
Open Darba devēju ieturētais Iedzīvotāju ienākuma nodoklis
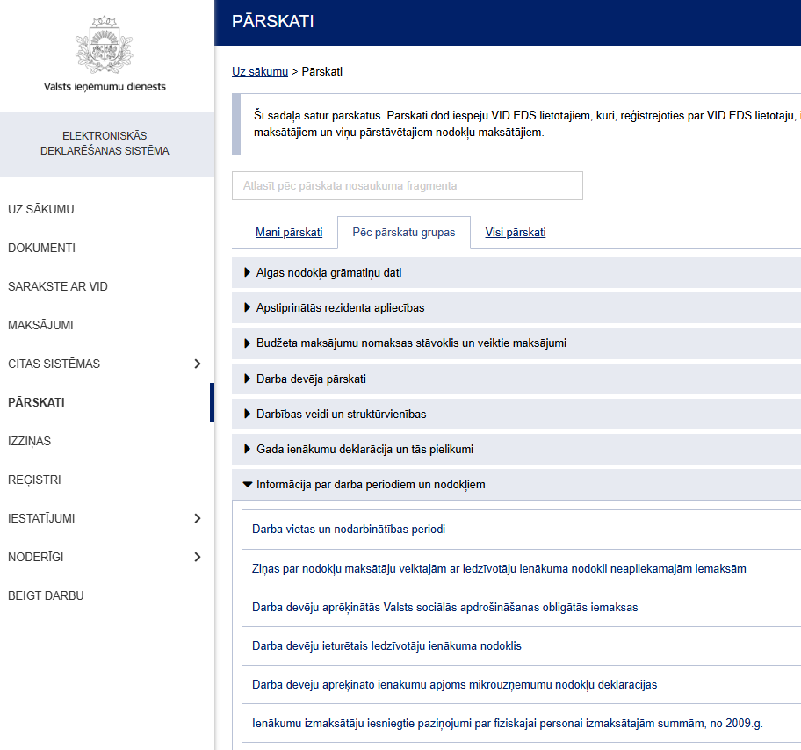coord(386,646)
